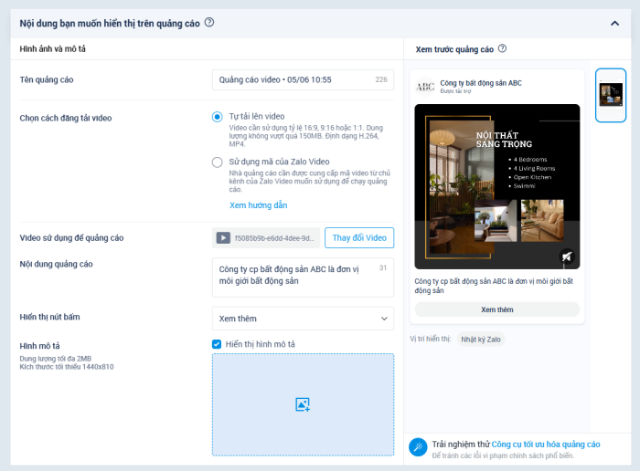Screen dimensions: 640x471
Task: Click 'Thay đổi Video' button
Action: (x=359, y=237)
